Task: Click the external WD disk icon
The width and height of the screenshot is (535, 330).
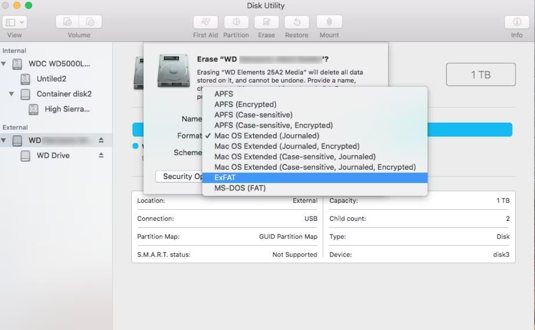Action: pyautogui.click(x=17, y=140)
